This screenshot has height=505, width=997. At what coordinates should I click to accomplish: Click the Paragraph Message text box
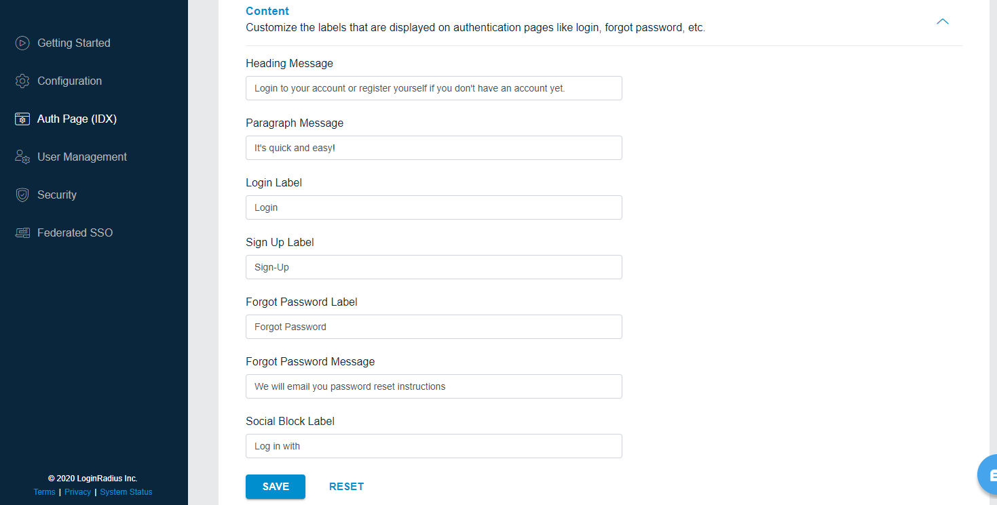pyautogui.click(x=434, y=148)
